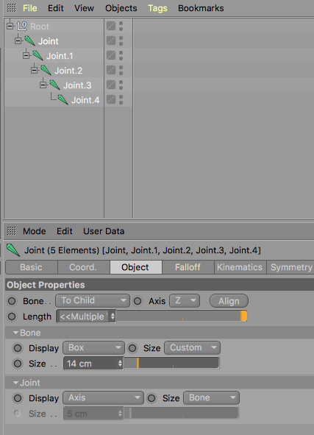Screen dimensions: 314x435
Task: Click the Root layer square icon
Action: (111, 26)
